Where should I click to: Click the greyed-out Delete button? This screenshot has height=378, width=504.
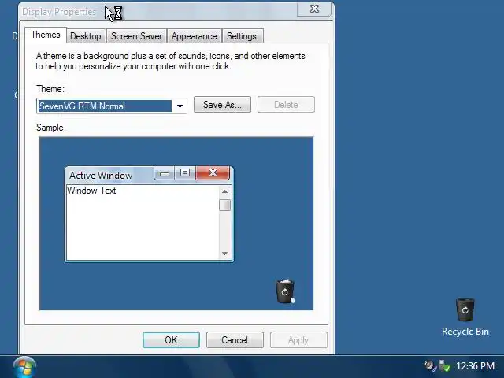286,105
